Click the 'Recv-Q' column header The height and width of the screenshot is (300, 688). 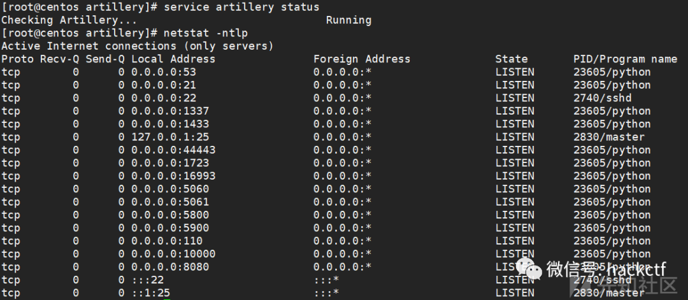pyautogui.click(x=59, y=59)
